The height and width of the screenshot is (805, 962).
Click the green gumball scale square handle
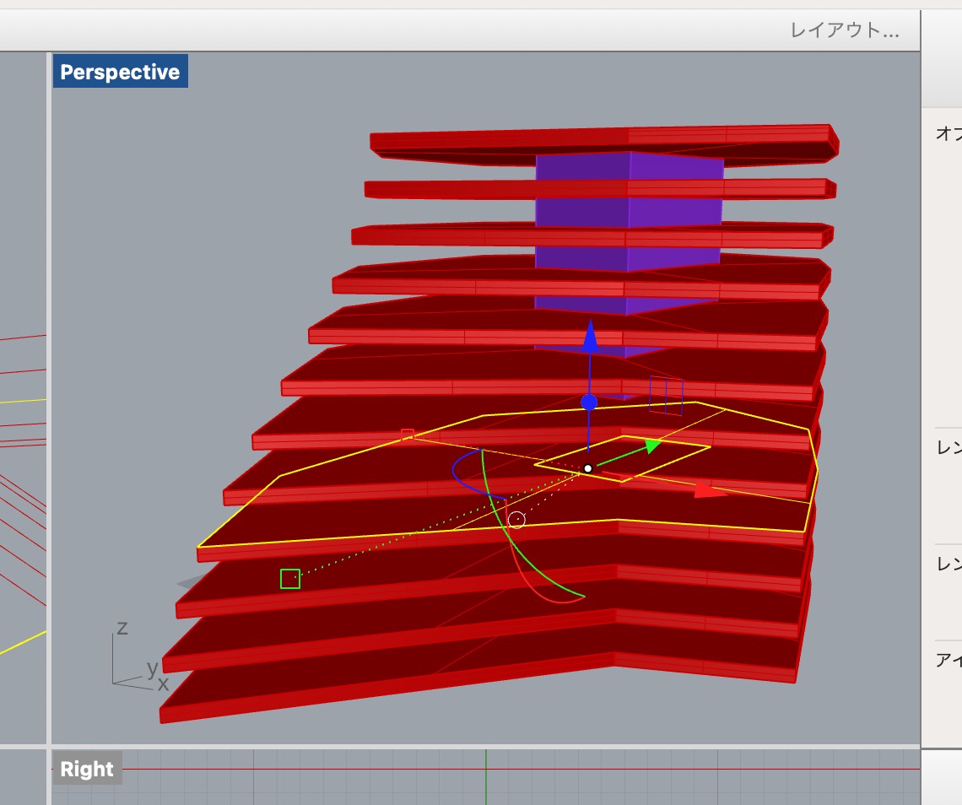point(290,579)
